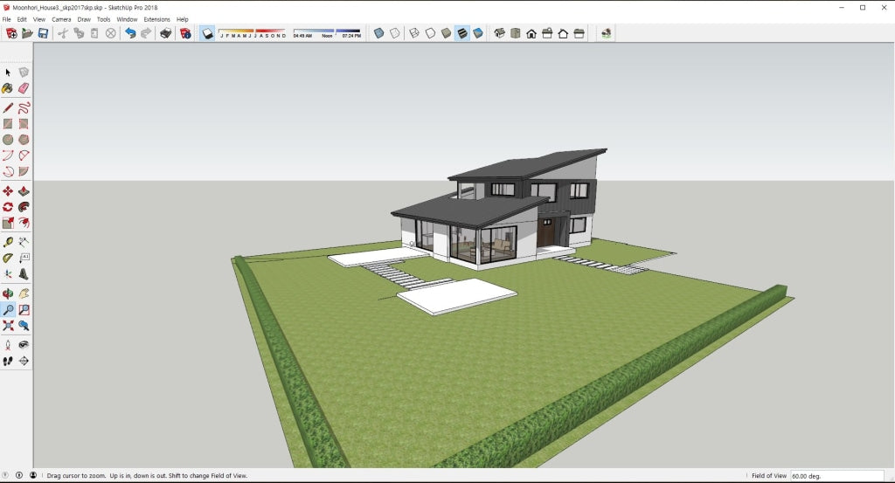Toggle X-Ray face style
The image size is (895, 483).
(x=378, y=34)
